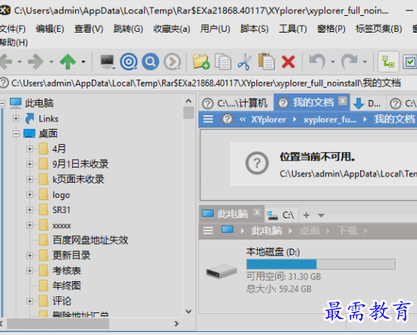The image size is (417, 335).
Task: Expand the 9月1日未收录 folder node
Action: click(x=30, y=164)
